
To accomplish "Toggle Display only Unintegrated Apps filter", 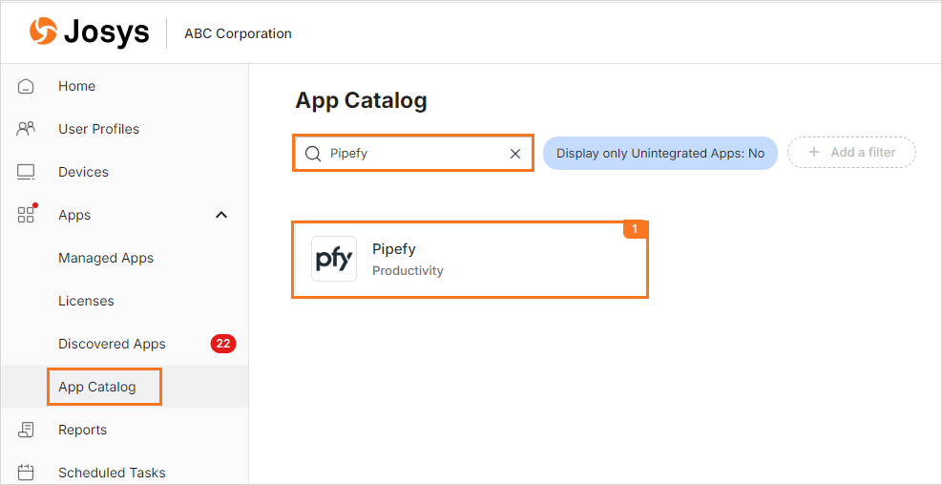I will click(660, 154).
